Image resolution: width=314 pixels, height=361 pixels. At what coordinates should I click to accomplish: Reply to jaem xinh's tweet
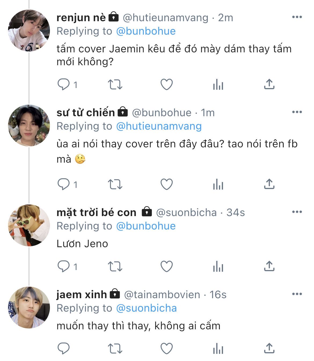[64, 349]
